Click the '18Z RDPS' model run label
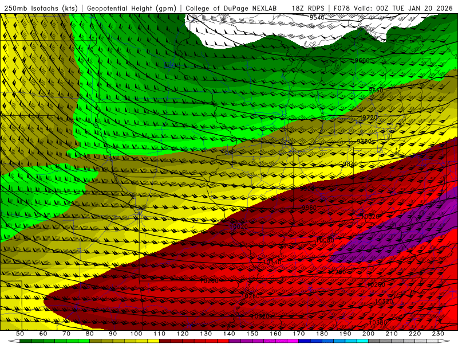This screenshot has width=458, height=344. [x=308, y=8]
